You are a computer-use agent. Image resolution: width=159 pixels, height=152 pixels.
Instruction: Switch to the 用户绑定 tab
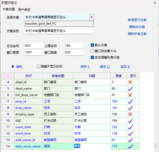24,10
